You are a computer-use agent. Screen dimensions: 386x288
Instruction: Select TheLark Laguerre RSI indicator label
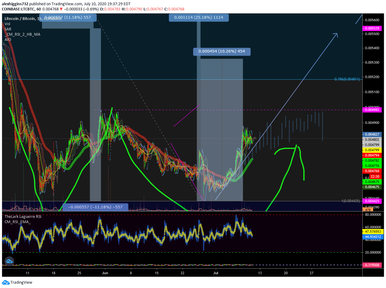(x=23, y=216)
